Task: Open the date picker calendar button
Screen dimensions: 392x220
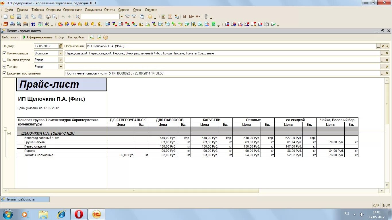Action: [61, 46]
